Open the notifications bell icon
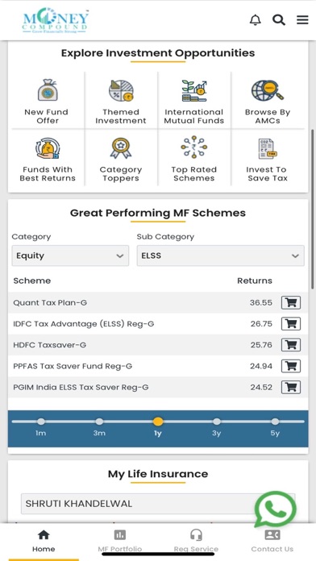This screenshot has height=561, width=316. click(x=256, y=19)
